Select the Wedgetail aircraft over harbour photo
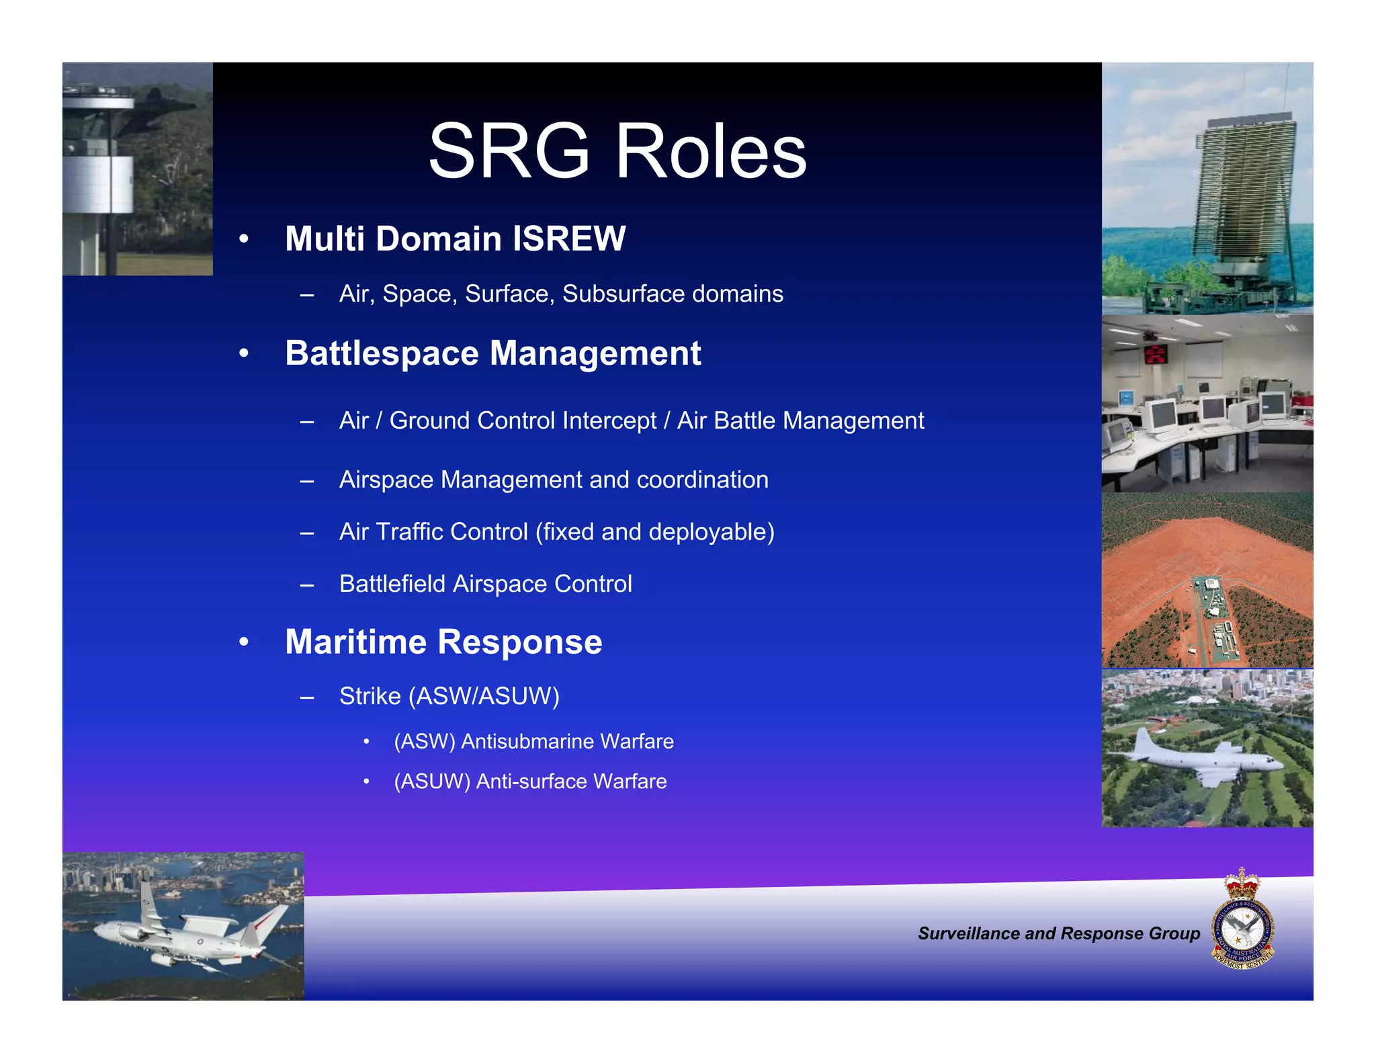This screenshot has width=1376, height=1063. coord(183,927)
